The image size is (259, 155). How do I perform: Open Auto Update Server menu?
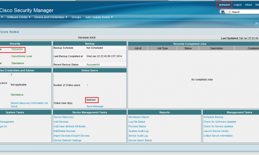pos(97,17)
